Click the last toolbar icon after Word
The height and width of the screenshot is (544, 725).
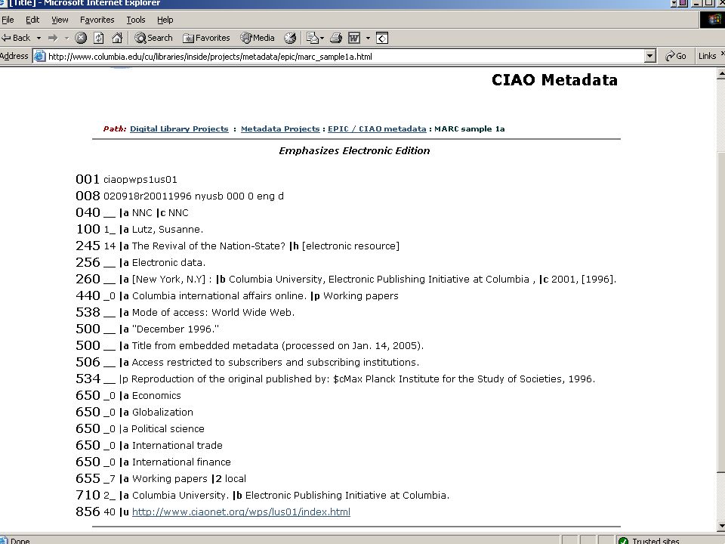pyautogui.click(x=382, y=38)
